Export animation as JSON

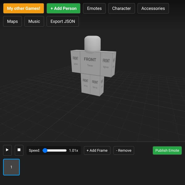tap(63, 21)
